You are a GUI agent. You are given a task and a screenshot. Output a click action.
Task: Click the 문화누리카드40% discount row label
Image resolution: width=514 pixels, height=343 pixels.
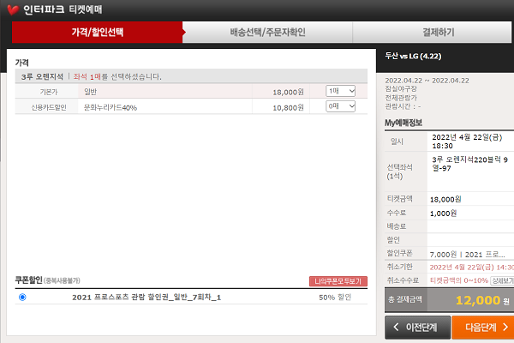point(111,107)
